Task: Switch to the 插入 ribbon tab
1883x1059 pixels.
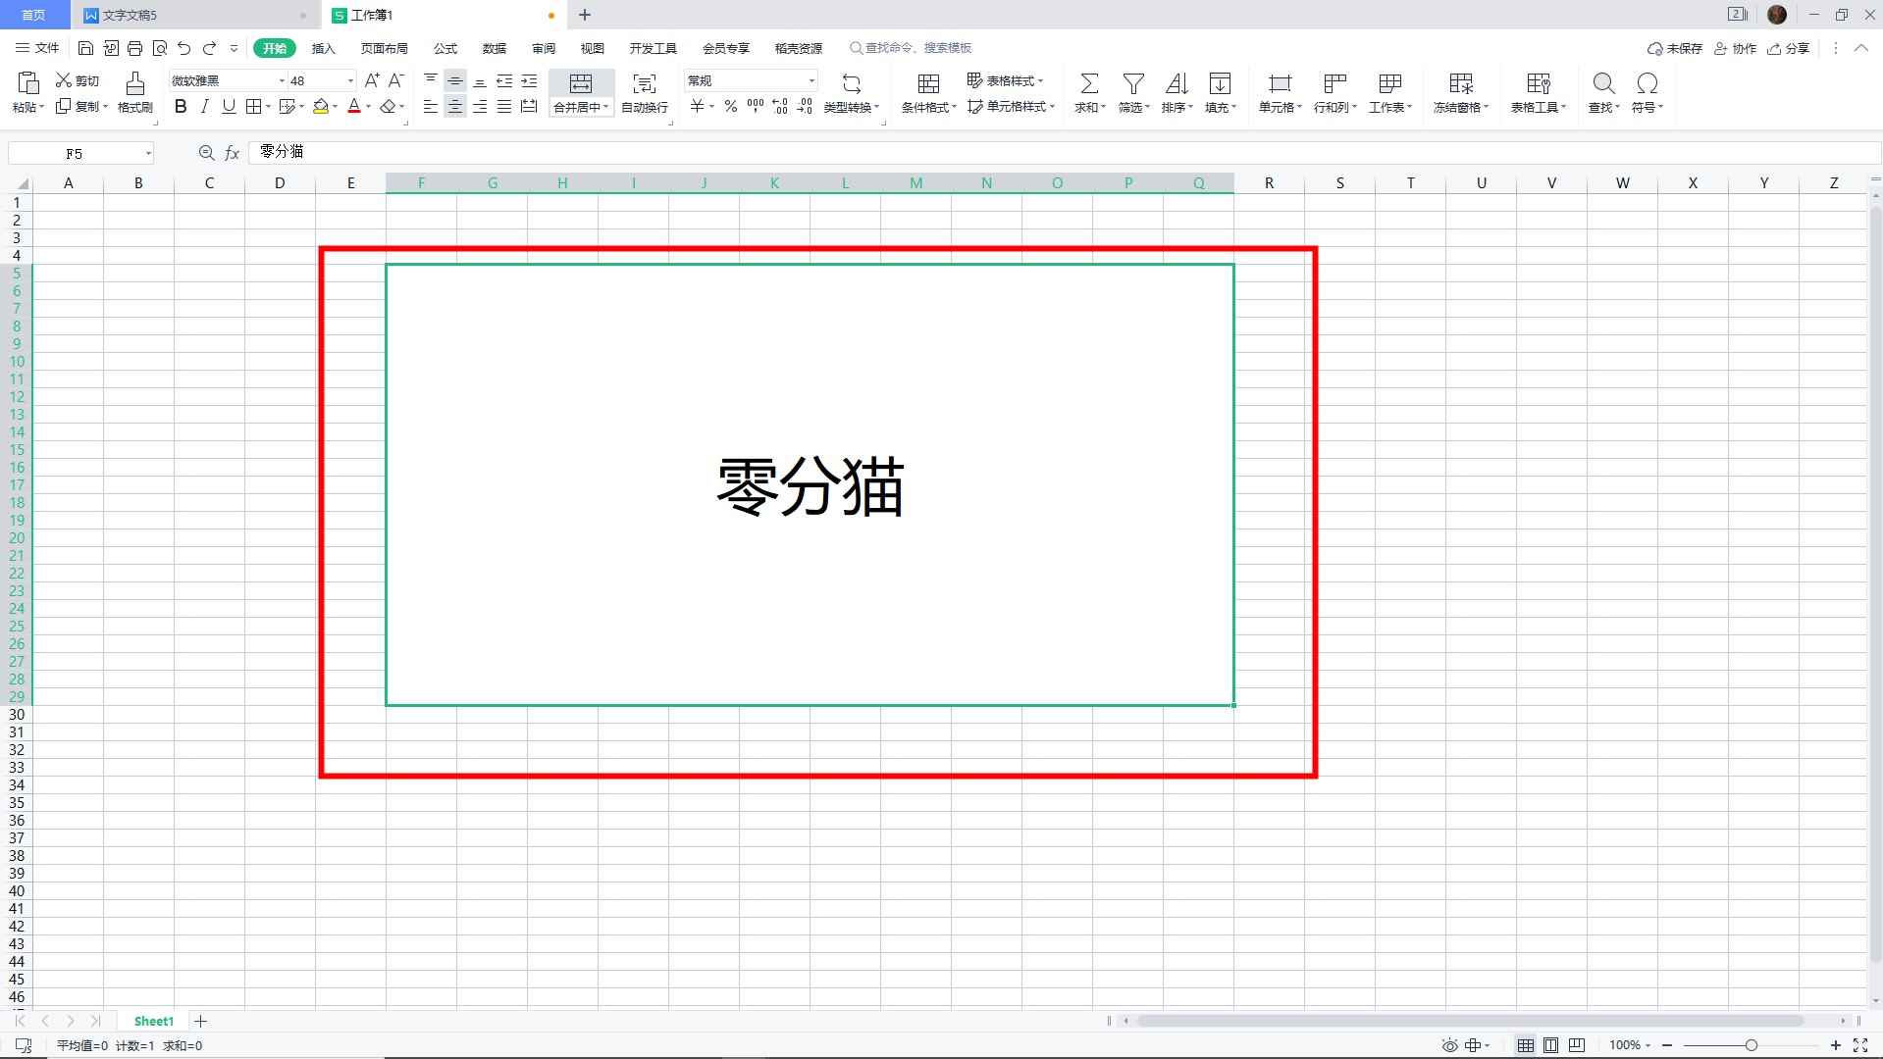Action: (x=324, y=47)
